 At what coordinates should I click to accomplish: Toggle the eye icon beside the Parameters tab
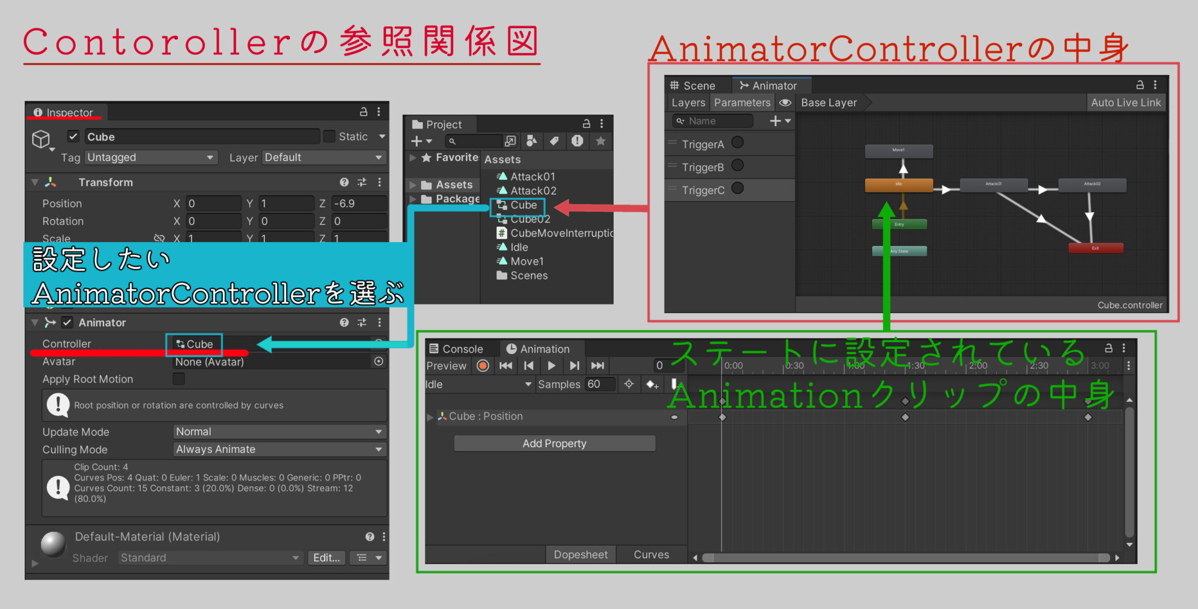pyautogui.click(x=784, y=102)
